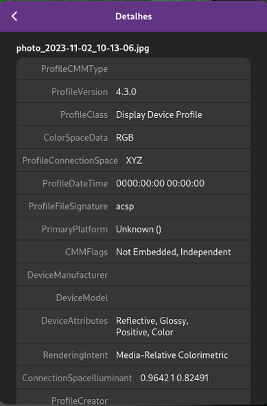
Task: Click the ProfileConnectionSpace XYZ row
Action: click(133, 160)
